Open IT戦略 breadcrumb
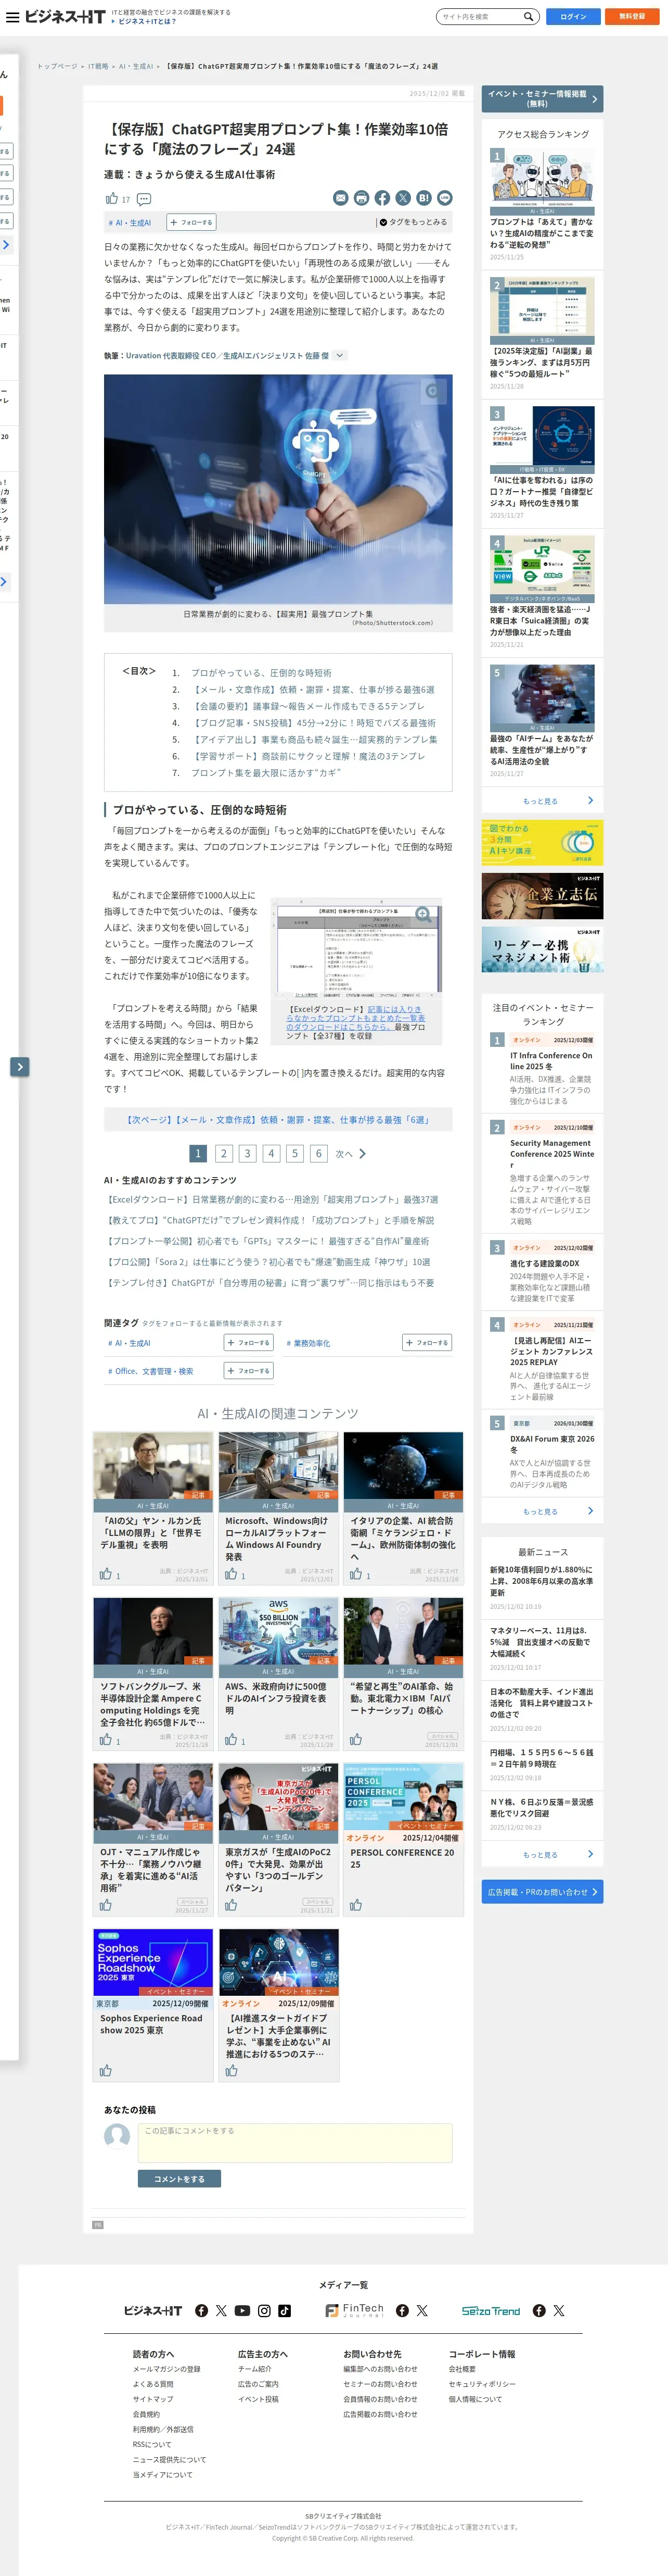Screen dimensions: 668x2576 (98, 66)
